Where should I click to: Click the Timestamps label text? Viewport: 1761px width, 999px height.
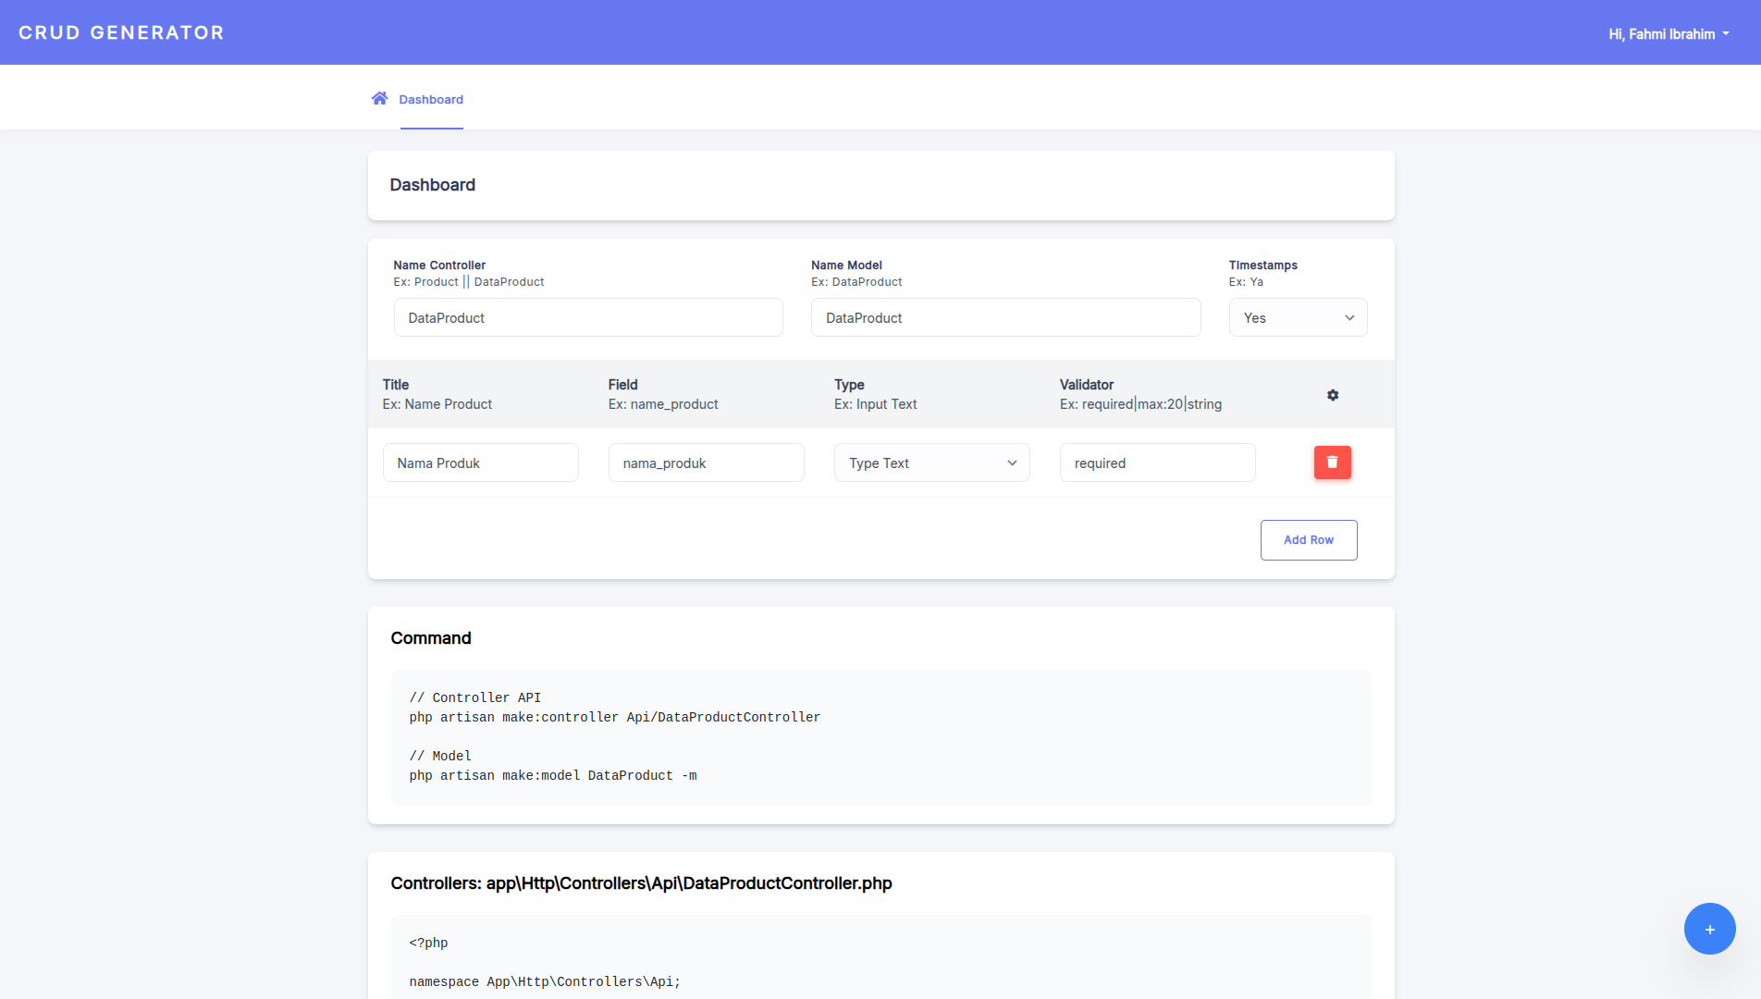(1262, 265)
